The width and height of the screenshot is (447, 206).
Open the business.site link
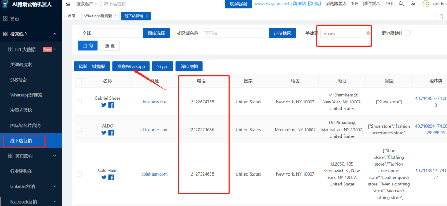pyautogui.click(x=154, y=102)
